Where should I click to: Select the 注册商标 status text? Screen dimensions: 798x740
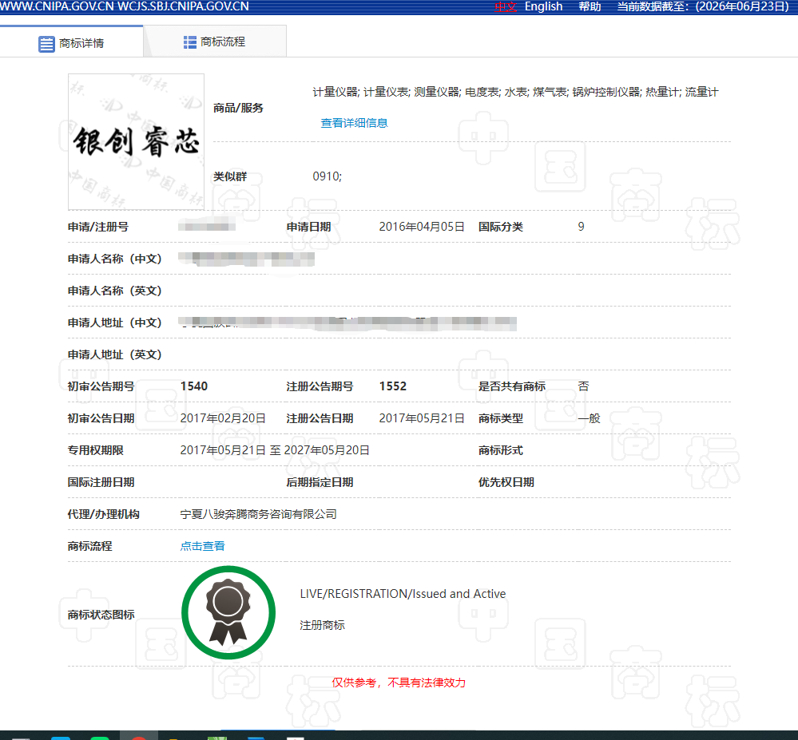click(322, 625)
